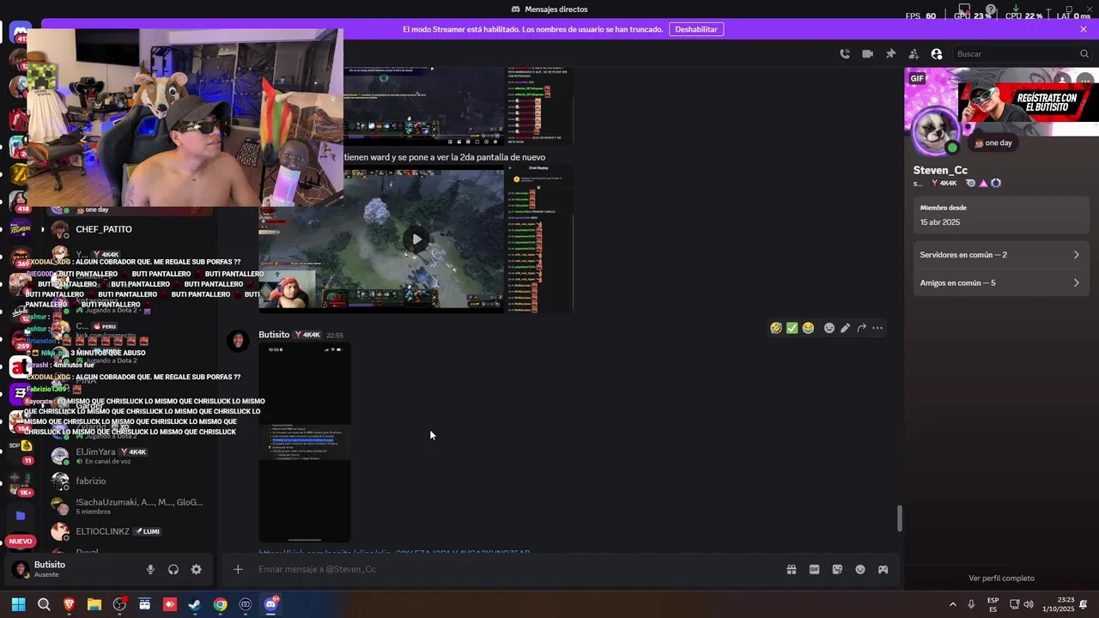Screen dimensions: 1099x618
Task: Disable Streamer mode with Deshabilitar button
Action: (x=695, y=29)
